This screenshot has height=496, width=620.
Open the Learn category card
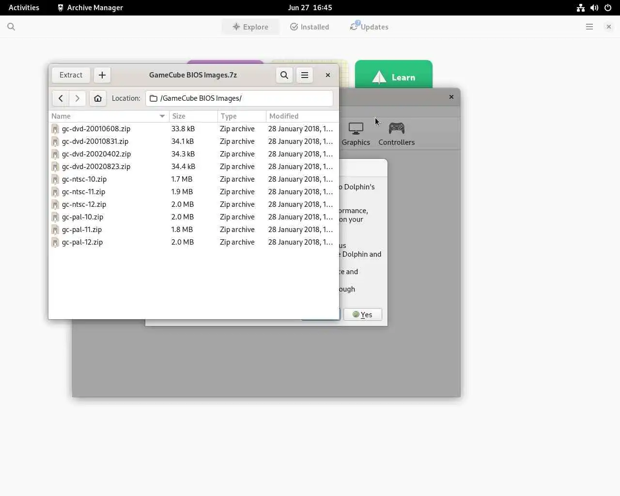(x=394, y=75)
